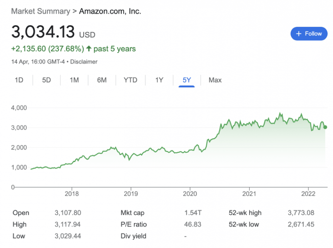
Task: Switch to the 6M chart range
Action: 102,80
